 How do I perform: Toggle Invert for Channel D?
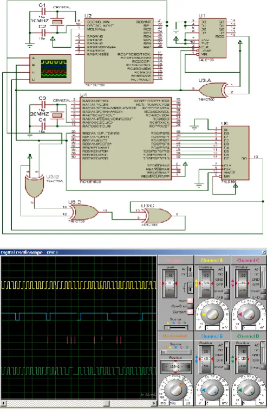pos(264,367)
